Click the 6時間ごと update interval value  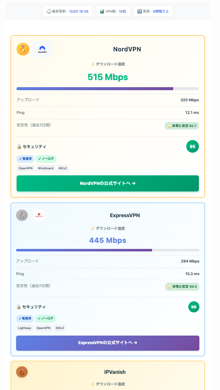[161, 12]
